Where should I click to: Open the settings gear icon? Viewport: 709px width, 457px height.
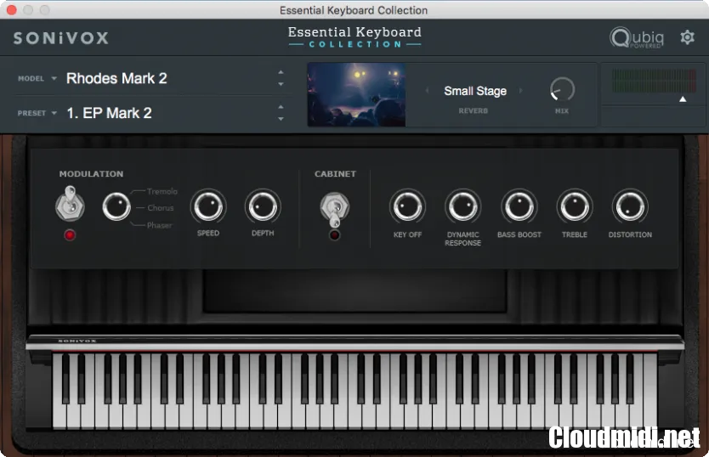pos(687,37)
